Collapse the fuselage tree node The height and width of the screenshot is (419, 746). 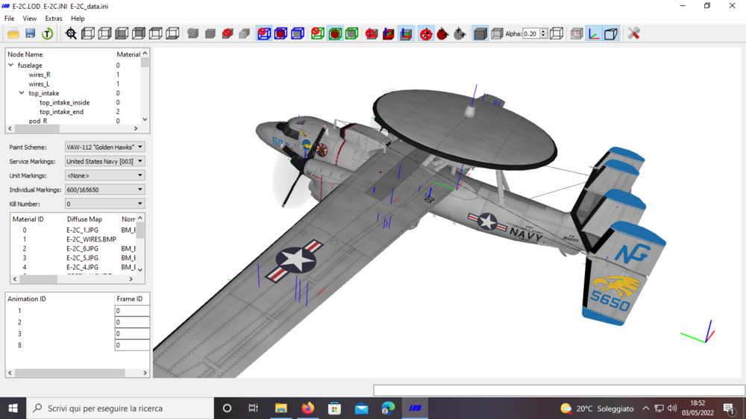click(11, 65)
